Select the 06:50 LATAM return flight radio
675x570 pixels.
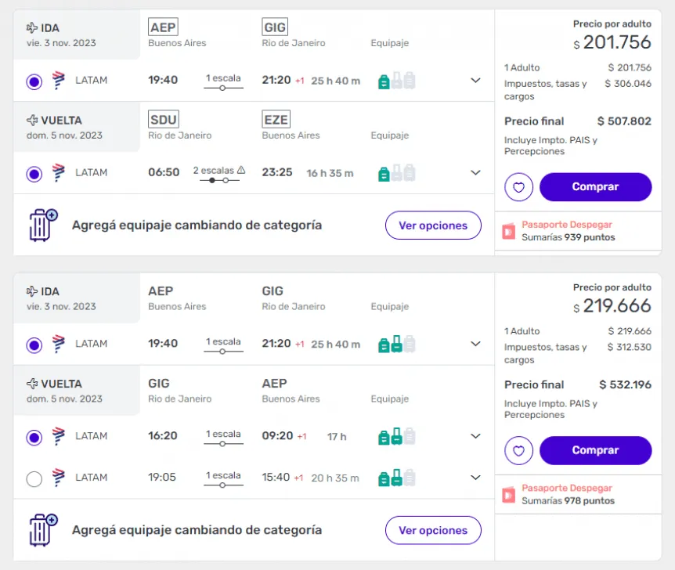pos(34,174)
